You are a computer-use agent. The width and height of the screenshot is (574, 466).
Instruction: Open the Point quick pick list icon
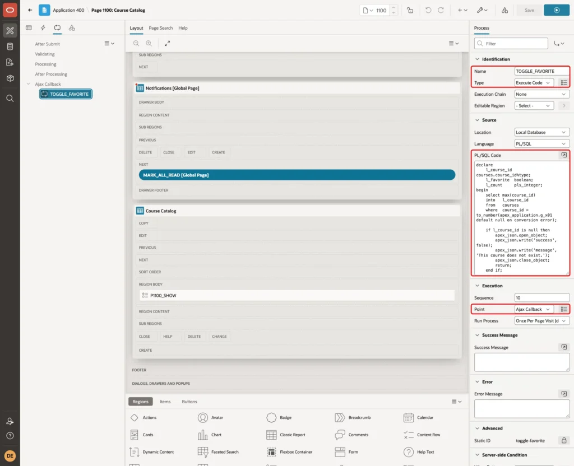[x=564, y=309]
